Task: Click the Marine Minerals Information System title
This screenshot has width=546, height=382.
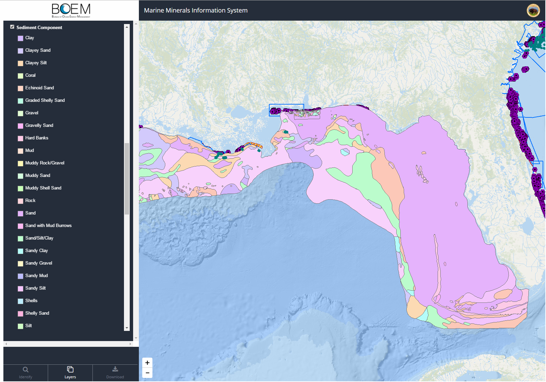Action: [196, 10]
